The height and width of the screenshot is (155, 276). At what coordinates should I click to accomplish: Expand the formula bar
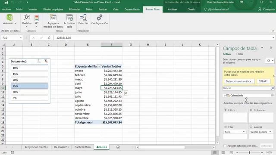tap(273, 37)
